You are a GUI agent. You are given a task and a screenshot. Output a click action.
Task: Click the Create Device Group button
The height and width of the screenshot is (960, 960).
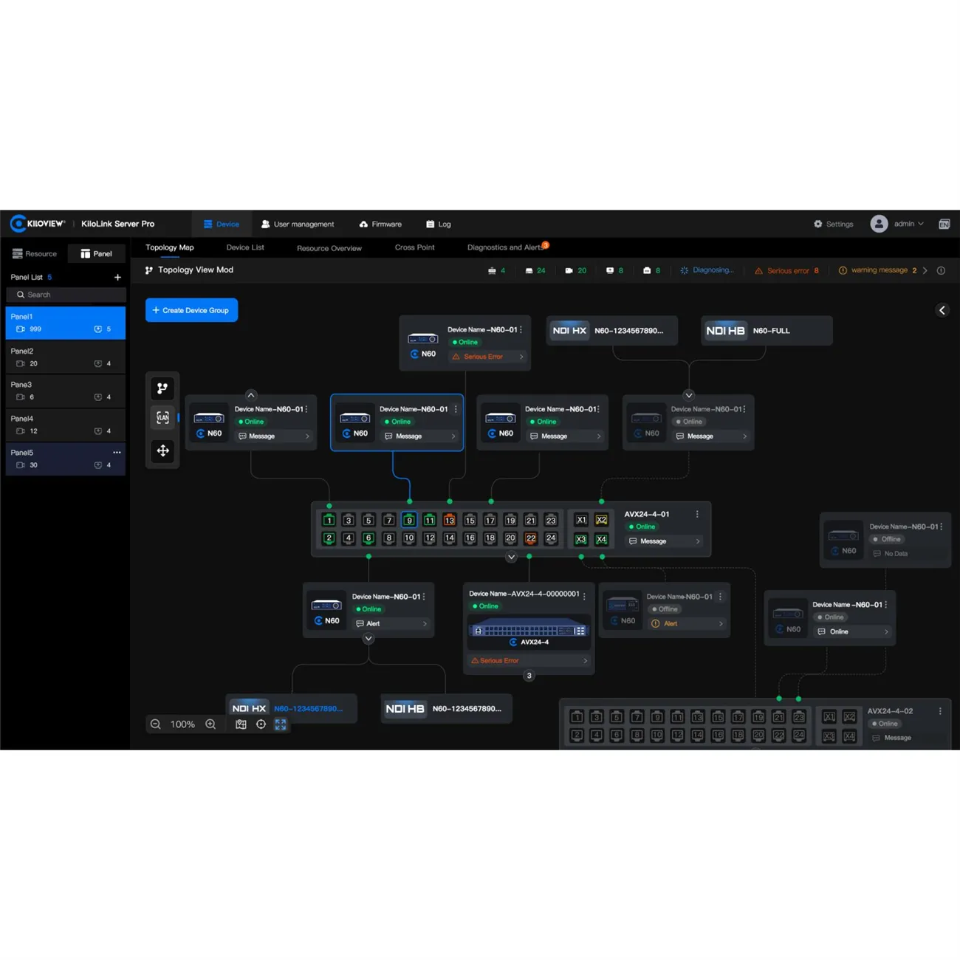[x=191, y=310]
